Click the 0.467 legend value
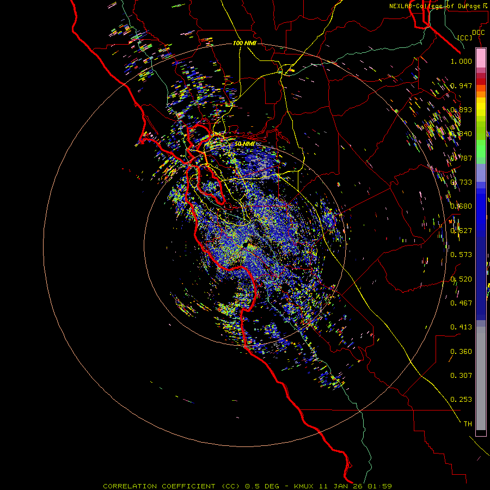 tap(461, 303)
